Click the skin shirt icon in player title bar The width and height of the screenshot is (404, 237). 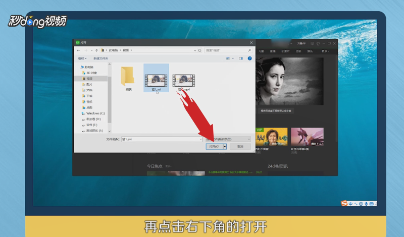click(x=318, y=43)
